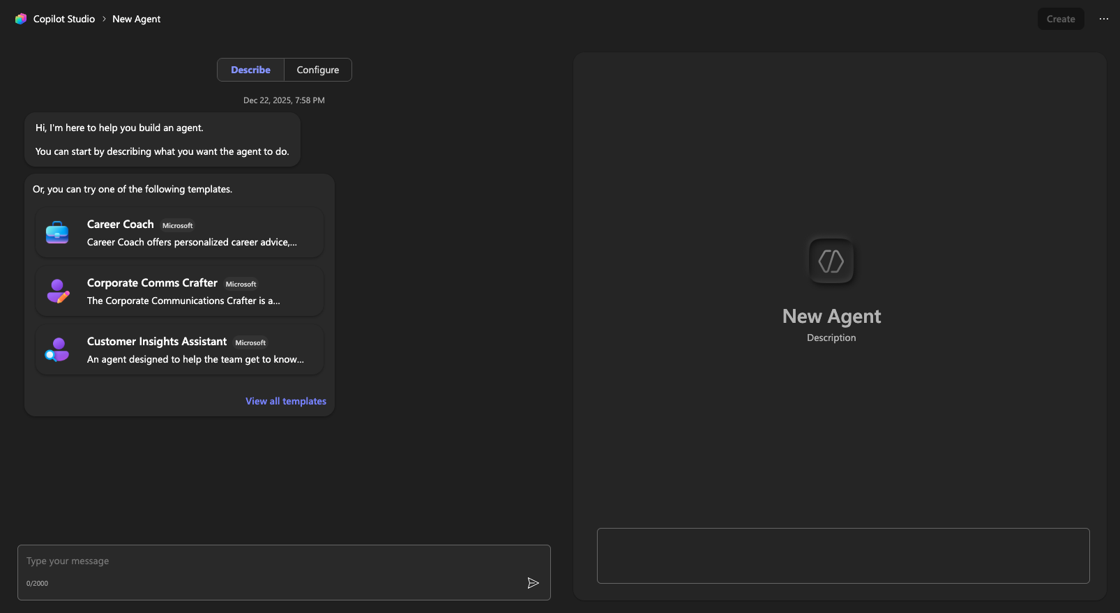1120x613 pixels.
Task: Click the New Agent placeholder icon
Action: point(831,262)
